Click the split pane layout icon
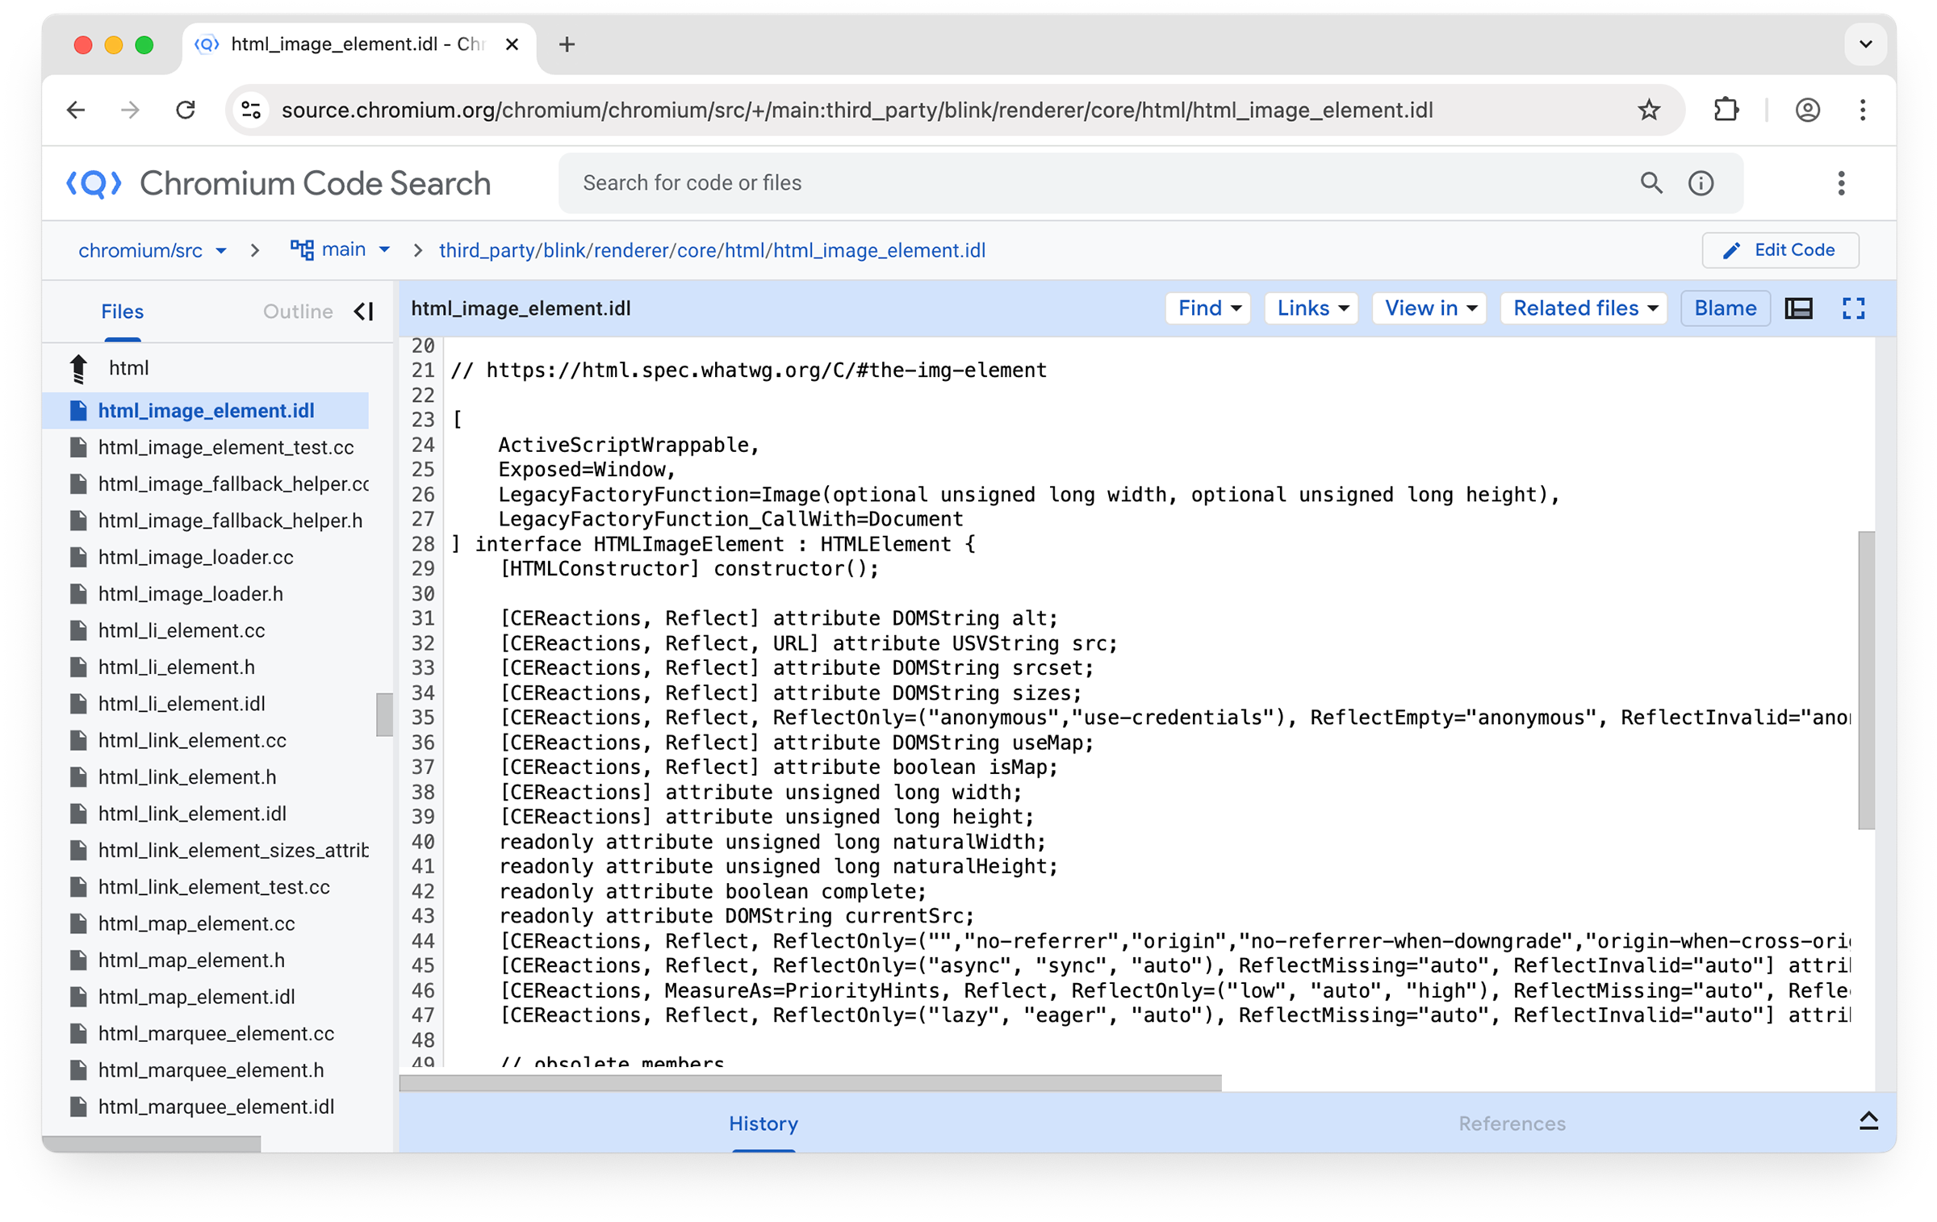The image size is (1937, 1222). [1798, 308]
